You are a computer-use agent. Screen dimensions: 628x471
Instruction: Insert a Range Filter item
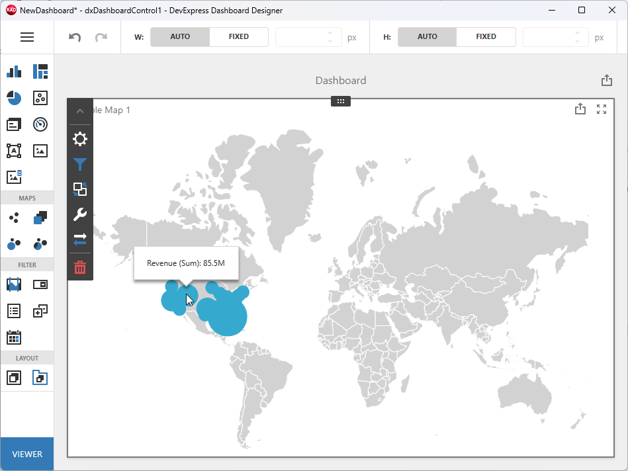[14, 284]
